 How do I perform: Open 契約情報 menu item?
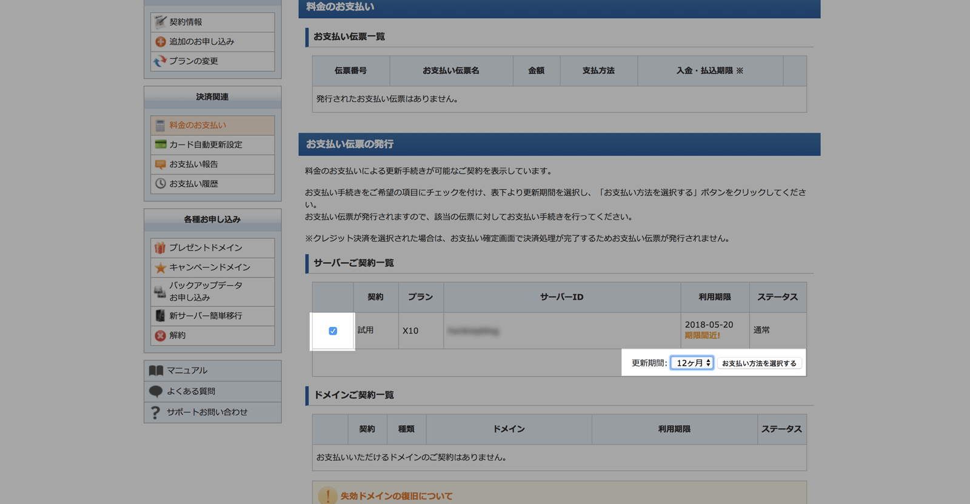(213, 22)
